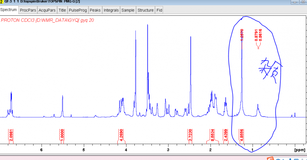The image size is (307, 160).
Task: Switch to the Spectrum tab
Action: [x=9, y=10]
